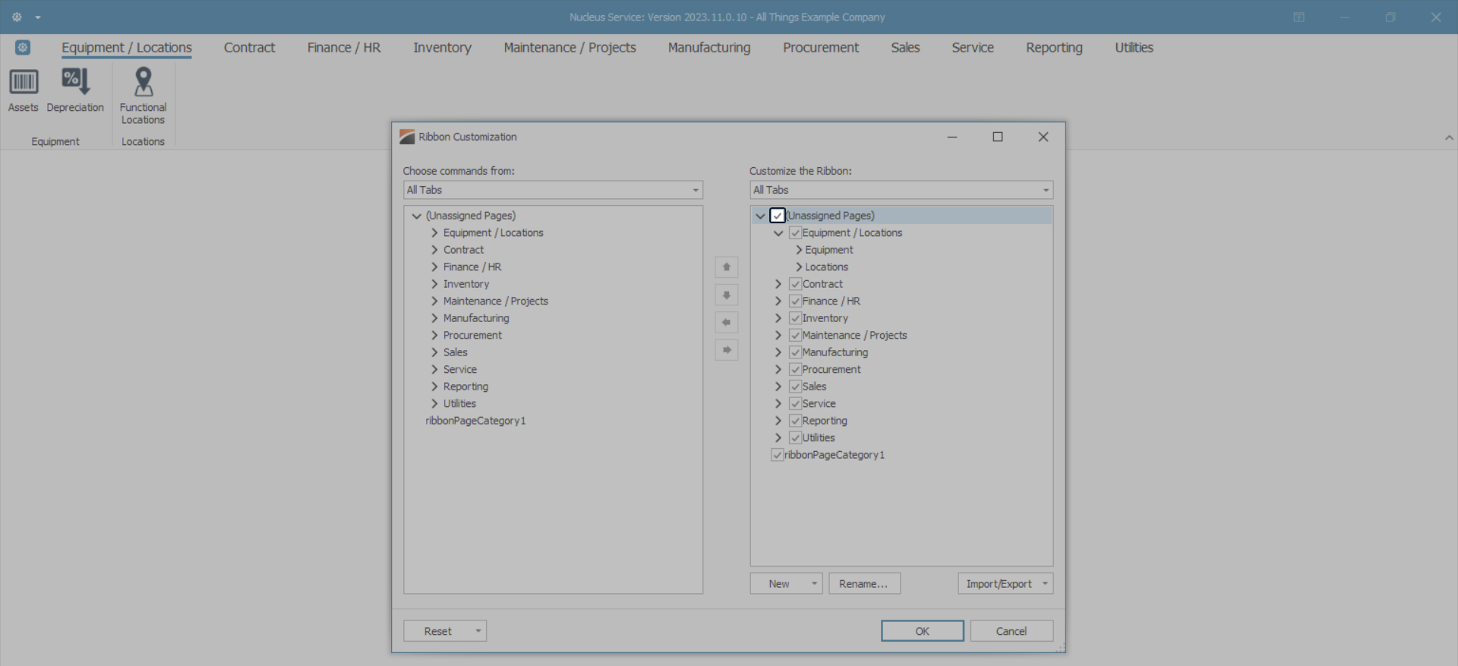The image size is (1458, 666).
Task: Uncheck the Reporting checkbox
Action: tap(796, 421)
